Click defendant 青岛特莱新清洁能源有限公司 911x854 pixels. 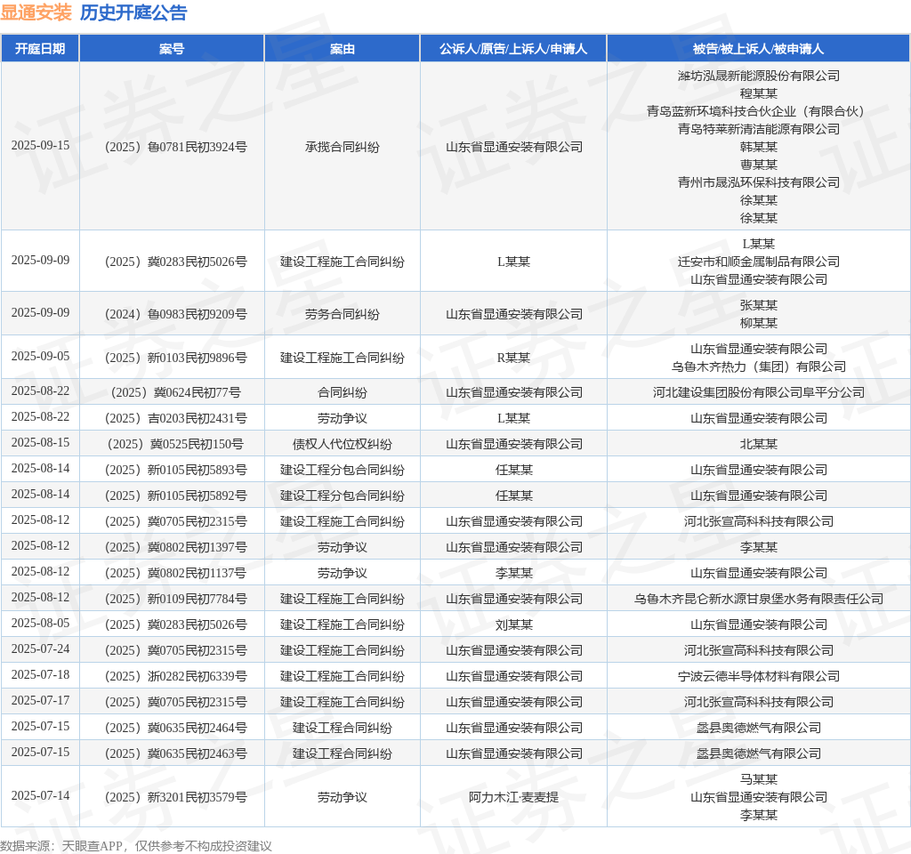[x=758, y=129]
